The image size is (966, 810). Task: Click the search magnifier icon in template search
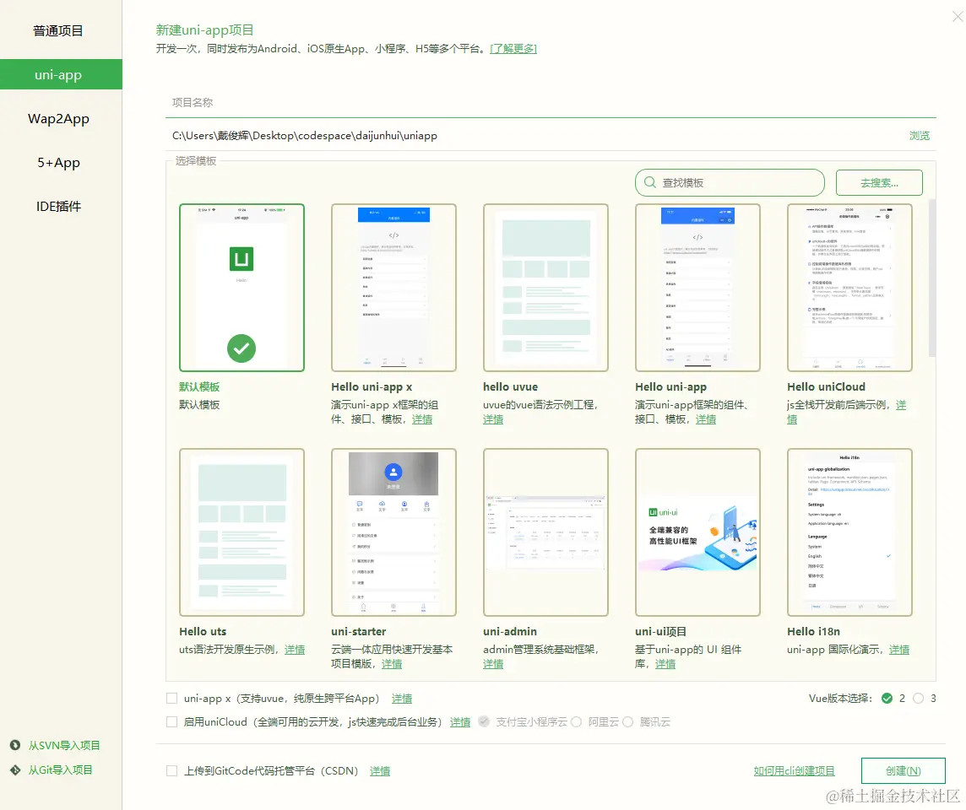point(650,183)
